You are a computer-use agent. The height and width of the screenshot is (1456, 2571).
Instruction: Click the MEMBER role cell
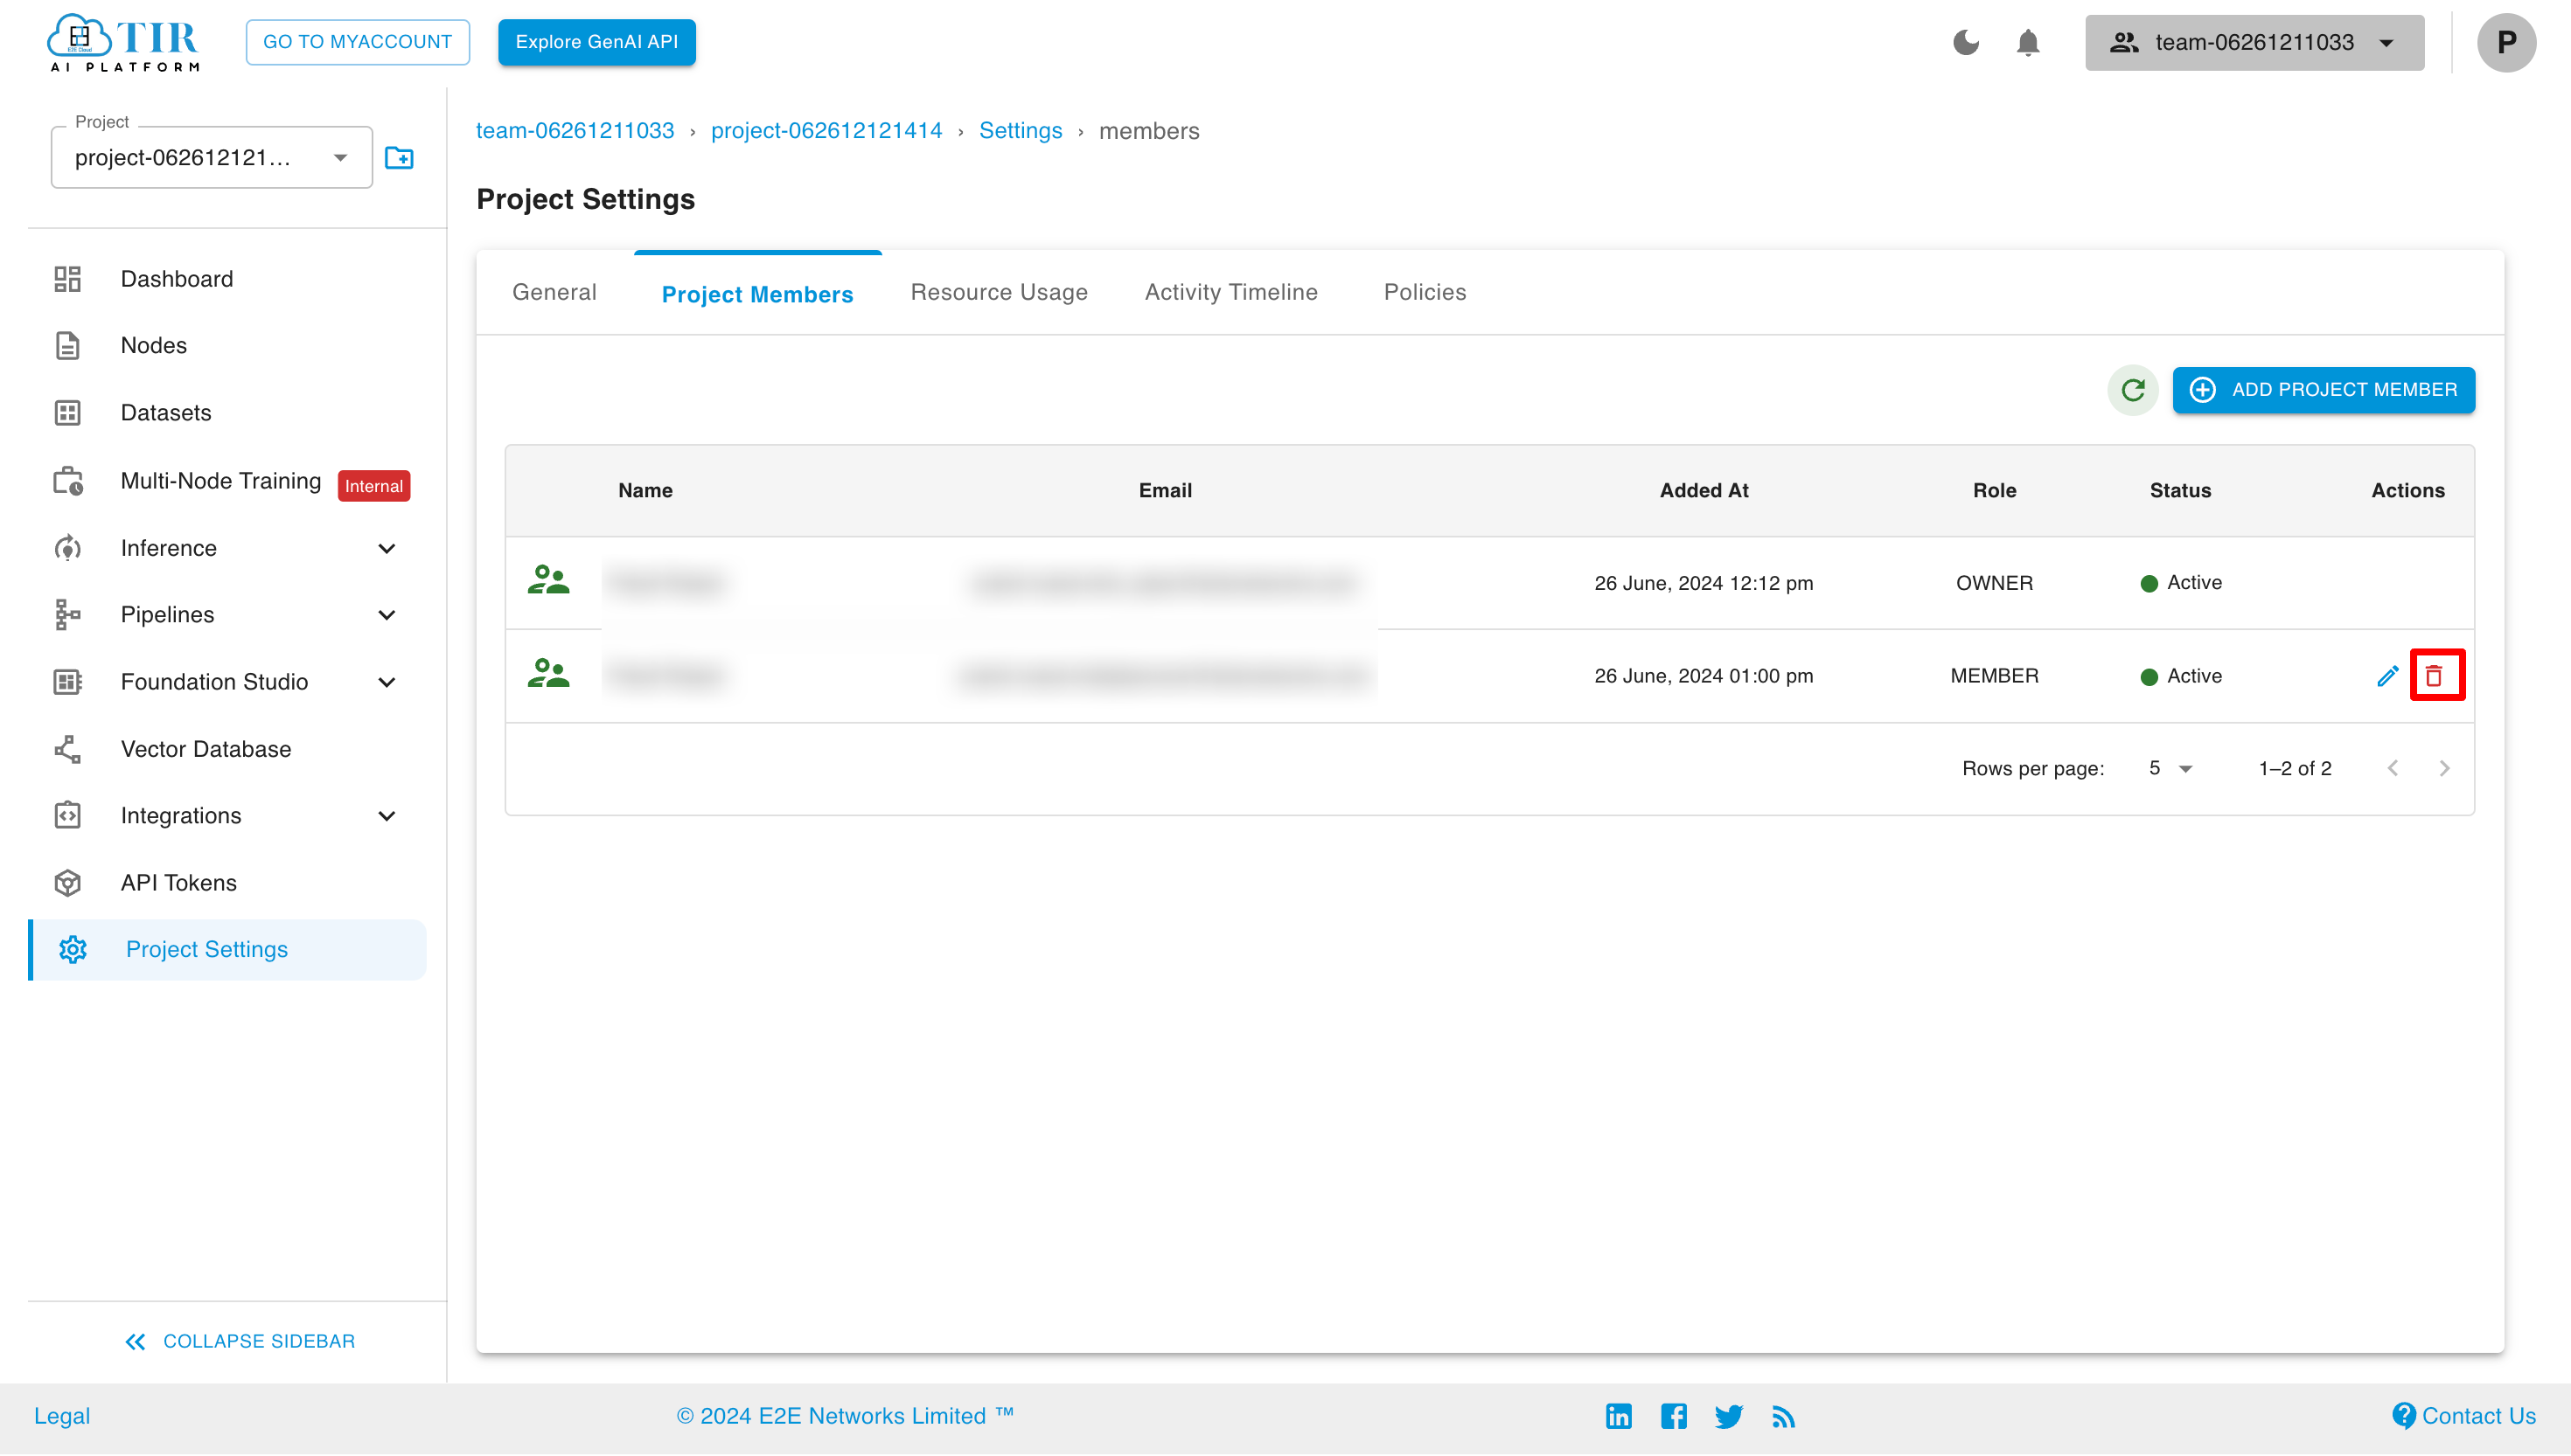(x=1994, y=676)
